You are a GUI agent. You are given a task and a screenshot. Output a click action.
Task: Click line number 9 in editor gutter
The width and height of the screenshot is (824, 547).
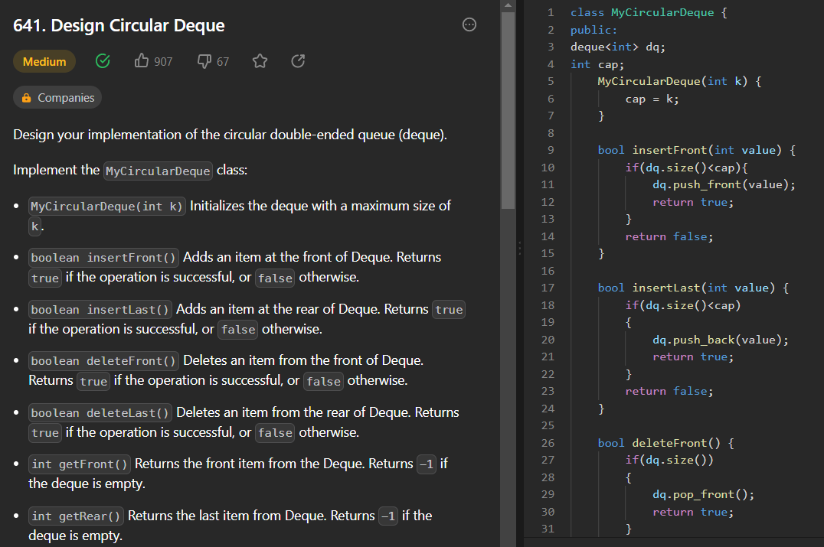pos(550,150)
